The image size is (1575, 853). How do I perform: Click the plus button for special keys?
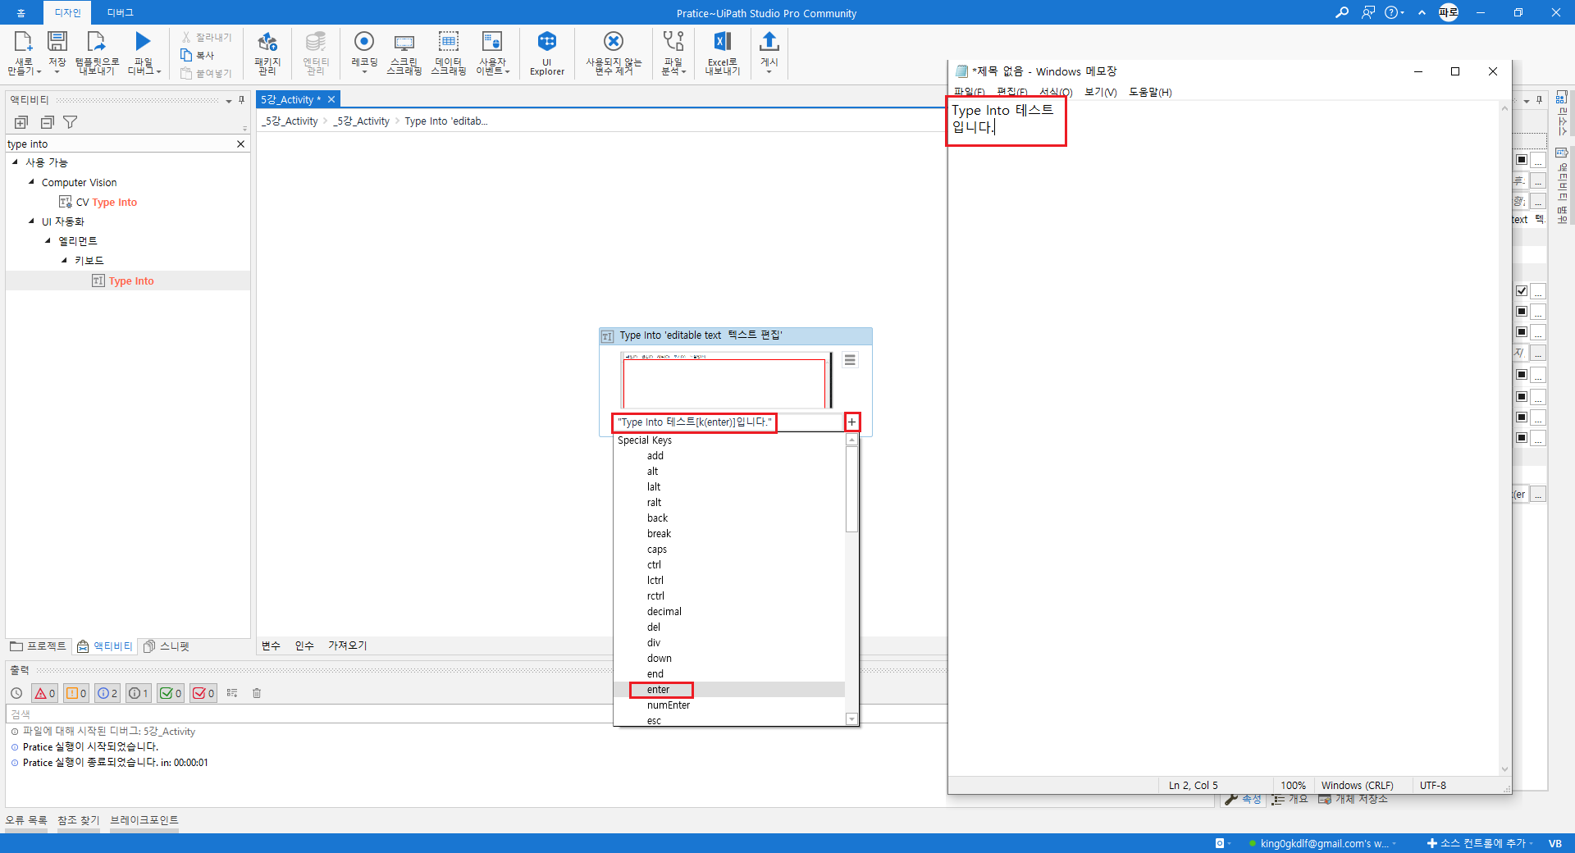point(851,422)
